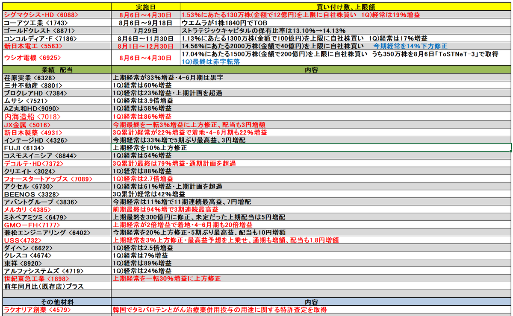Click the 買い付け数、上限額 header cell
The height and width of the screenshot is (316, 513).
[x=346, y=7]
